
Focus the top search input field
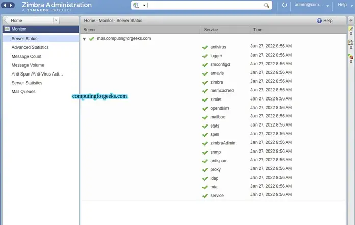pos(205,5)
